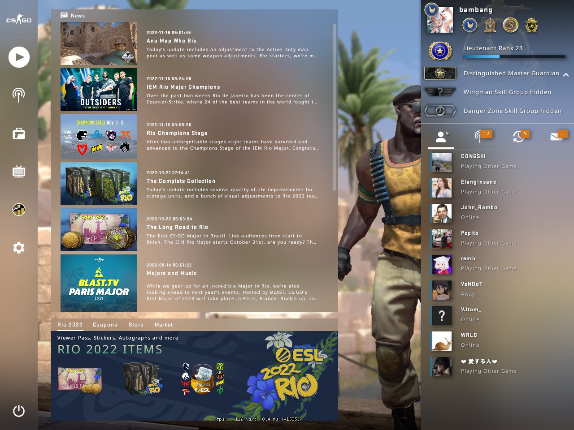This screenshot has width=574, height=430.
Task: Open the 'Anu Map Who Bis' news headline
Action: coord(171,41)
